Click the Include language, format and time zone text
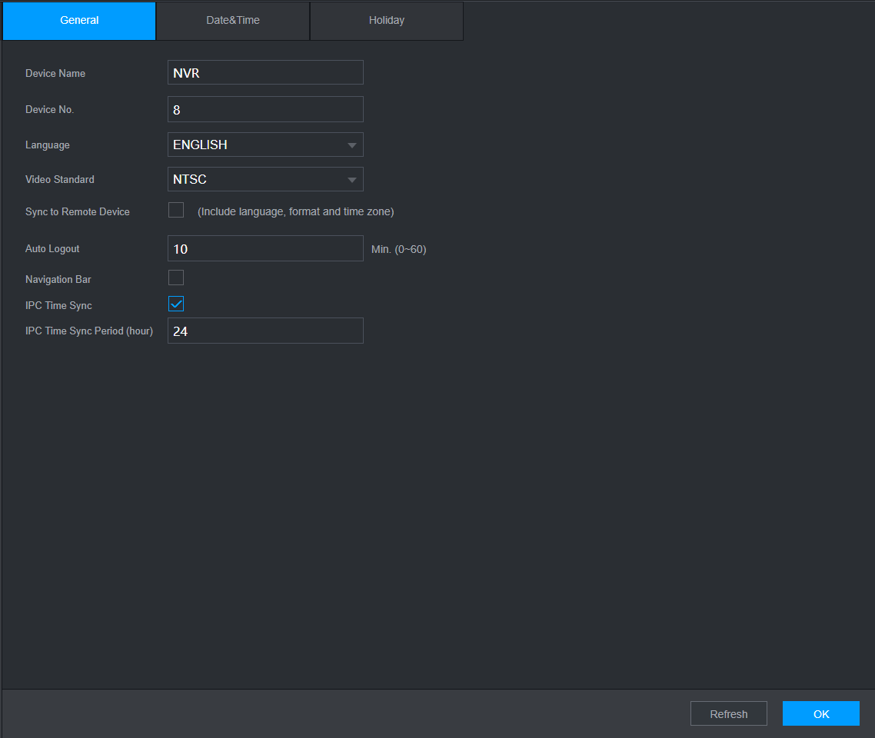This screenshot has height=738, width=875. click(296, 212)
